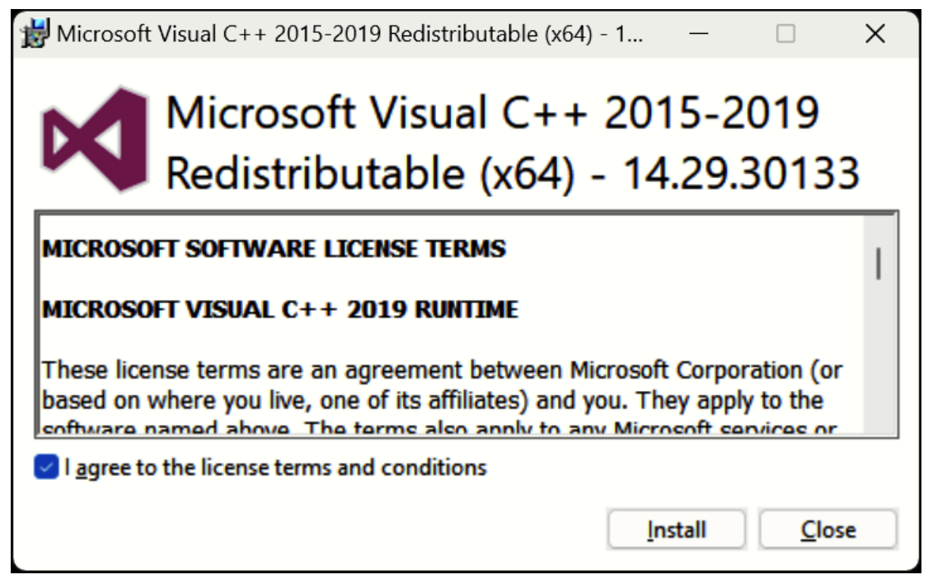Click the version number 14.29.30133

coord(740,174)
